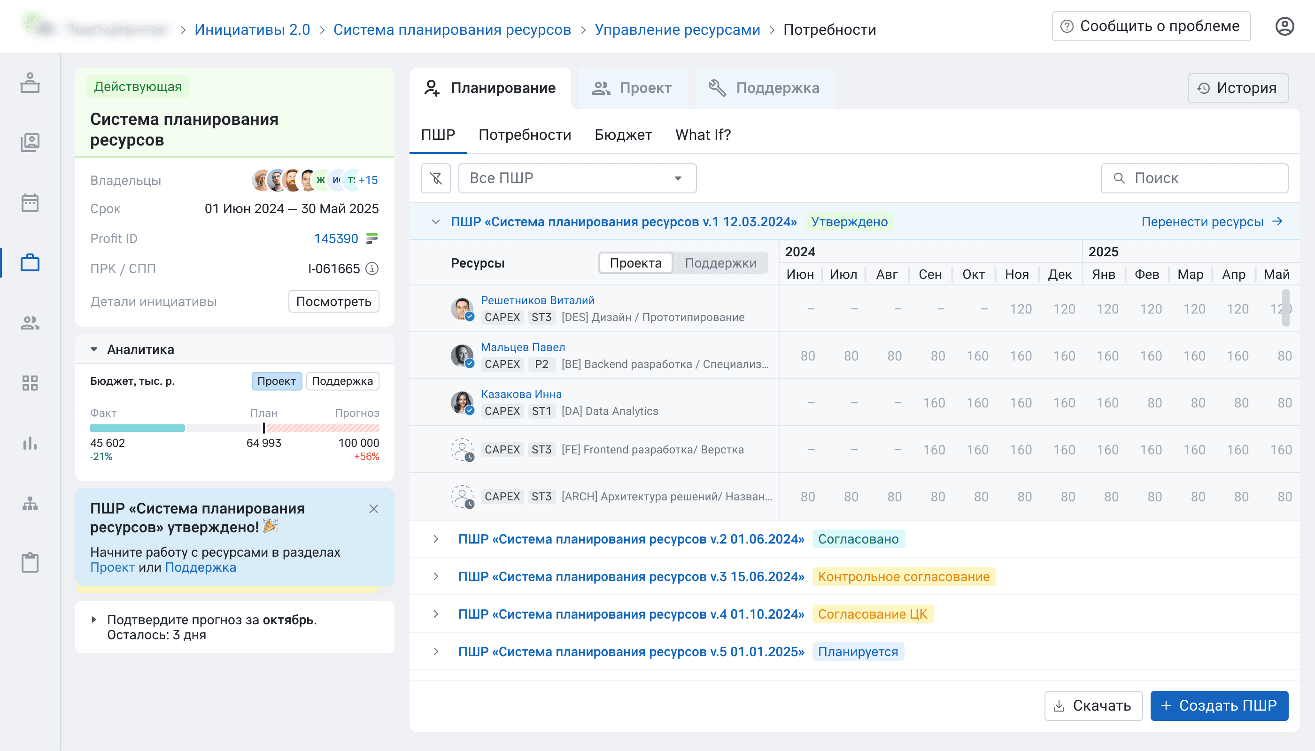Click the briefcase icon in sidebar
The image size is (1315, 751).
point(30,262)
